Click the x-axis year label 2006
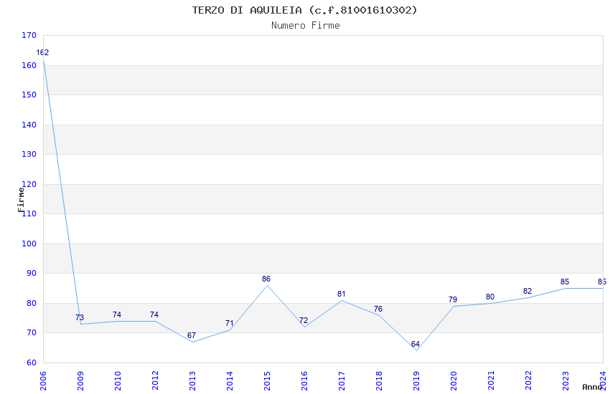Screen dimensions: 610x394 point(43,380)
